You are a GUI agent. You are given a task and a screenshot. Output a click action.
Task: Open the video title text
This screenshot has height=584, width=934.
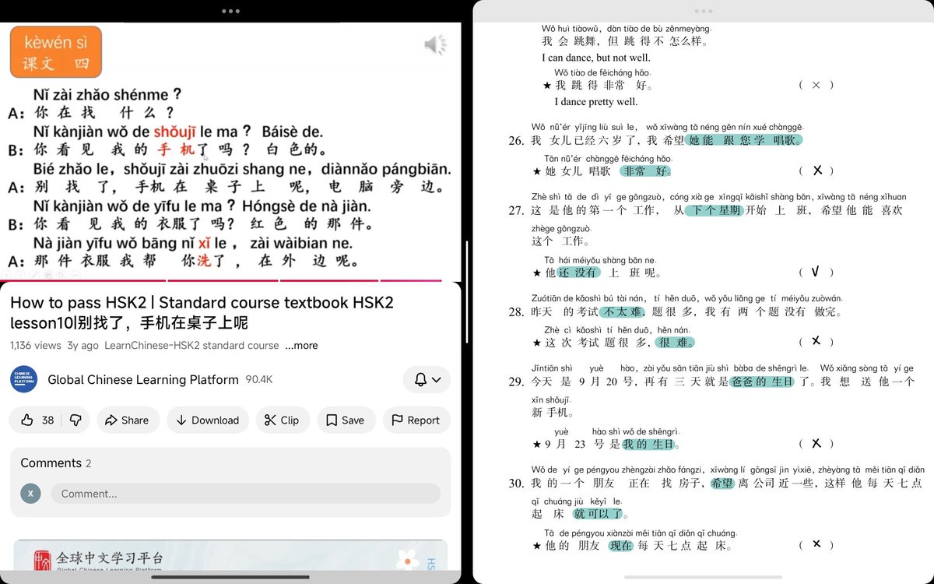coord(202,312)
